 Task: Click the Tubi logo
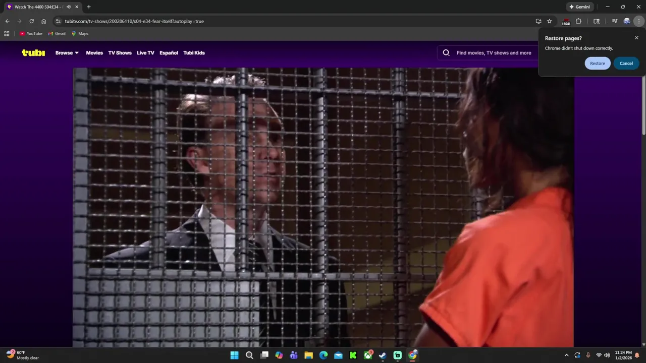[33, 52]
